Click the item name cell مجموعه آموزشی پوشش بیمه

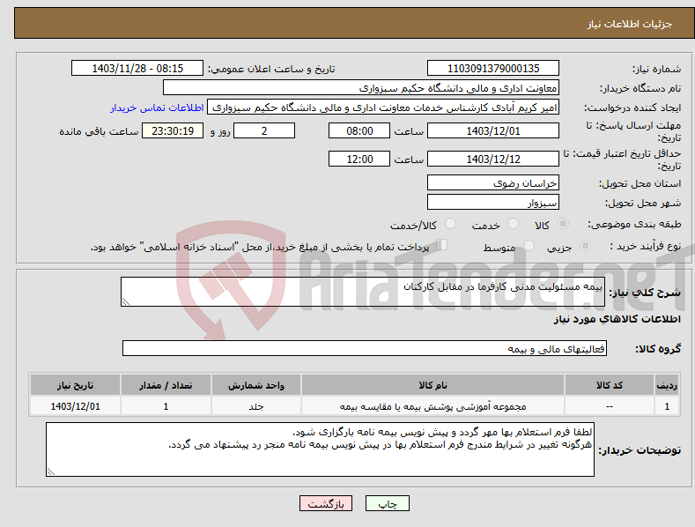[433, 406]
